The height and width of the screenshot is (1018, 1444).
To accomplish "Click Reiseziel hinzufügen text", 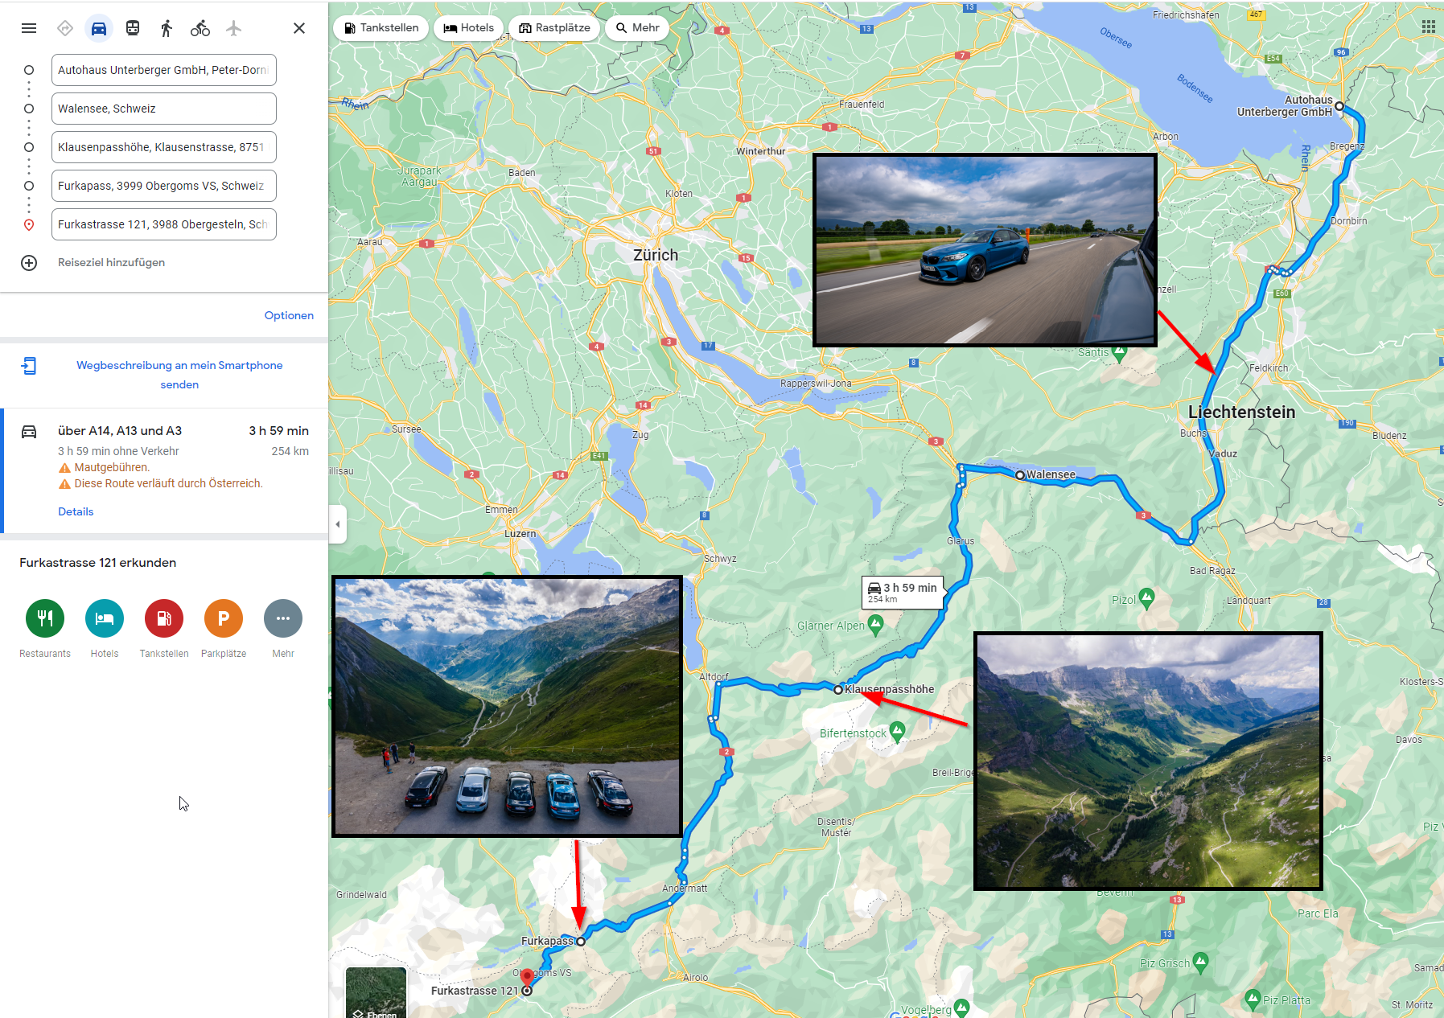I will [x=111, y=262].
